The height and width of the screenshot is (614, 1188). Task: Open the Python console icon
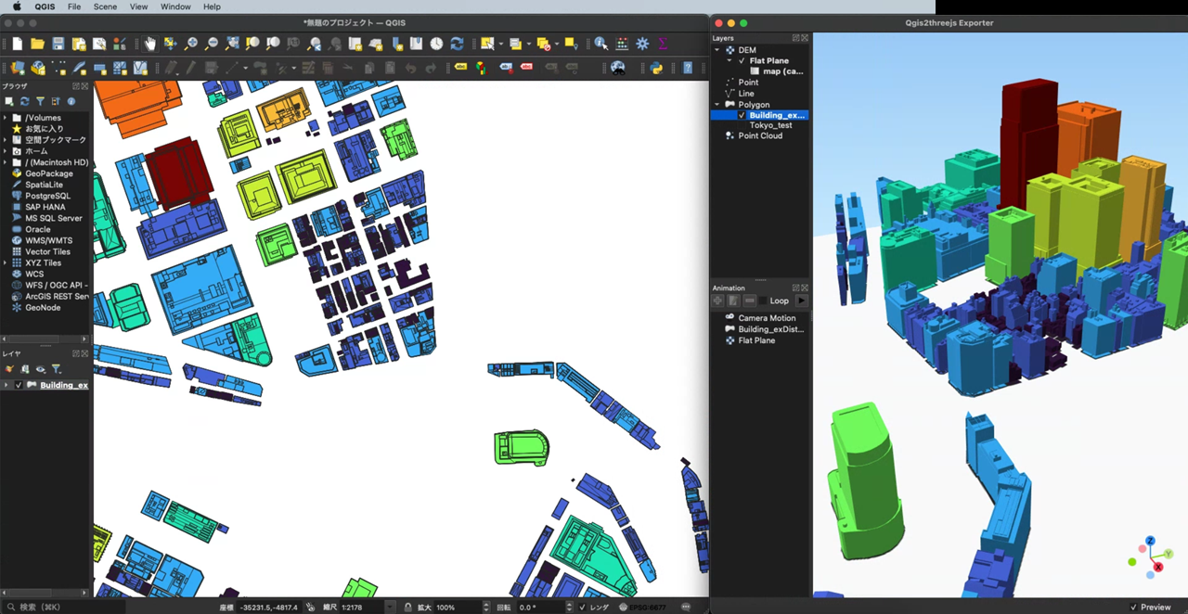tap(656, 68)
